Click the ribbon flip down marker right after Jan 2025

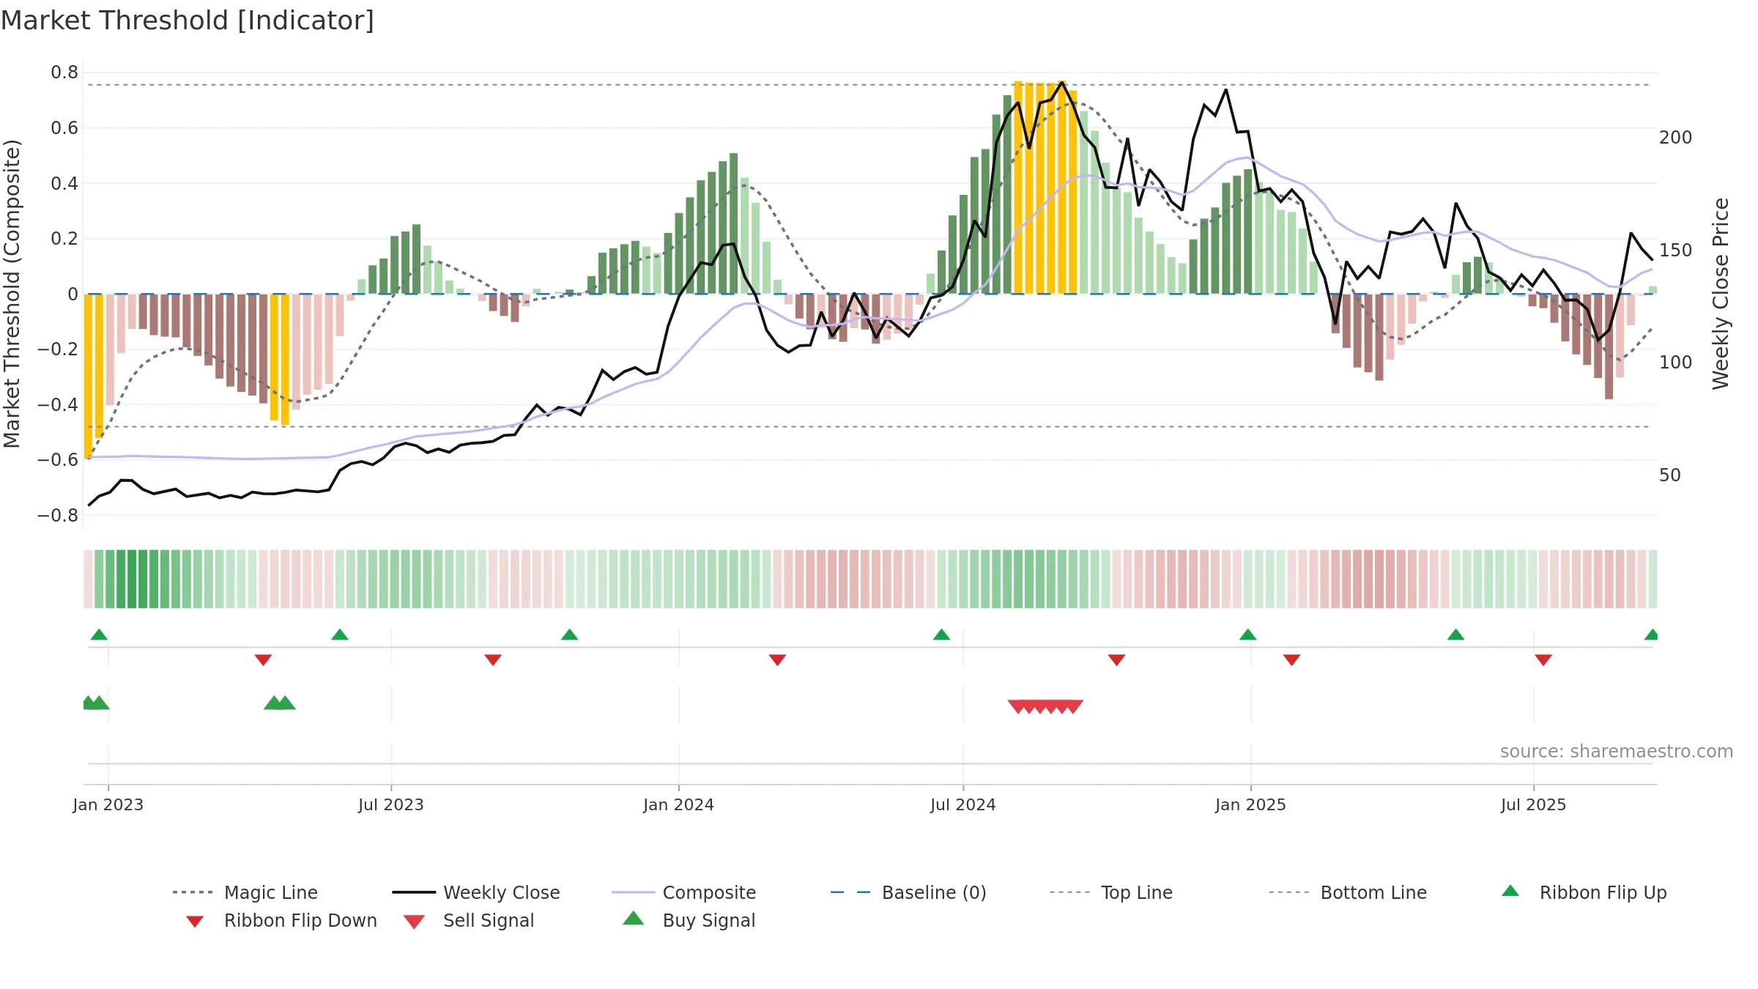click(1291, 660)
